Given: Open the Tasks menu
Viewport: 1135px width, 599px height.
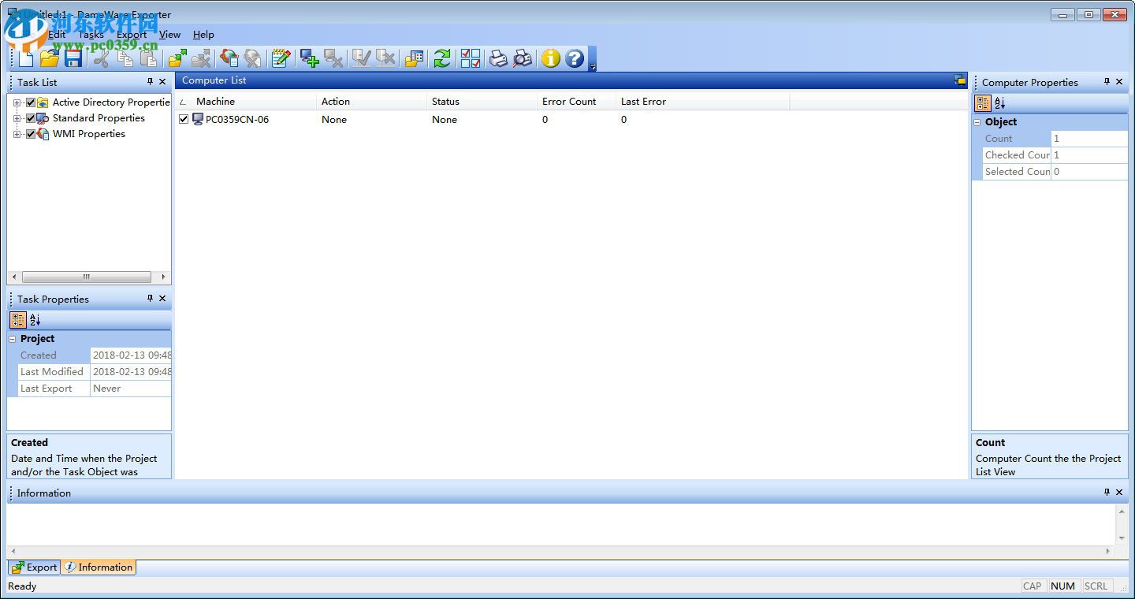Looking at the screenshot, I should point(91,35).
